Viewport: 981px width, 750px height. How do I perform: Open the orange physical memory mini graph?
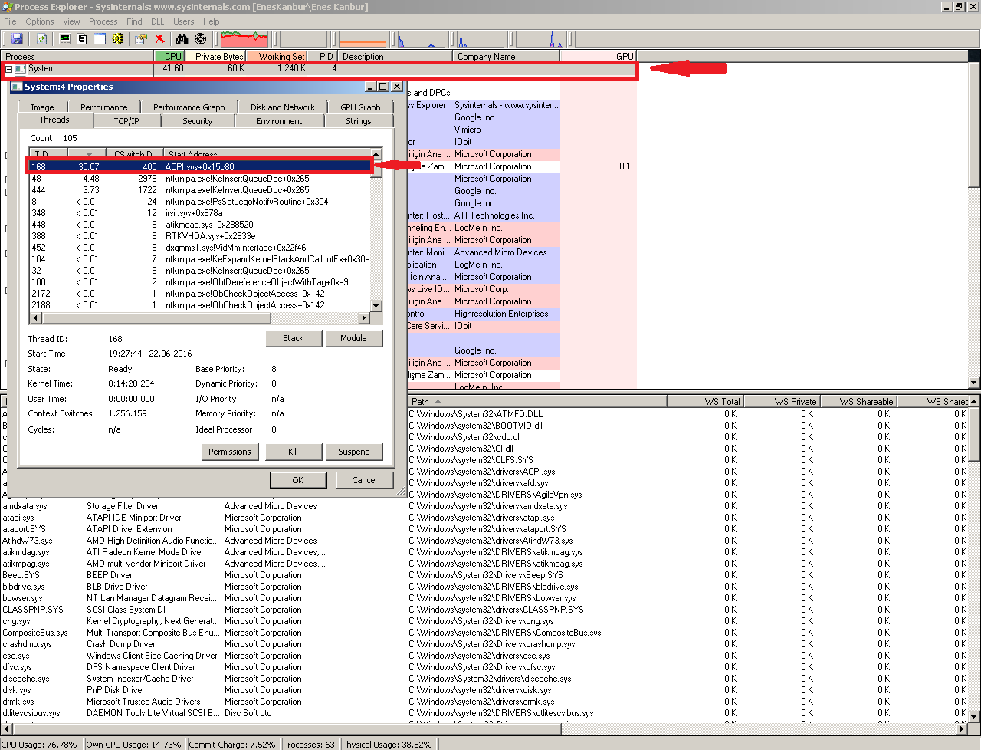click(363, 38)
